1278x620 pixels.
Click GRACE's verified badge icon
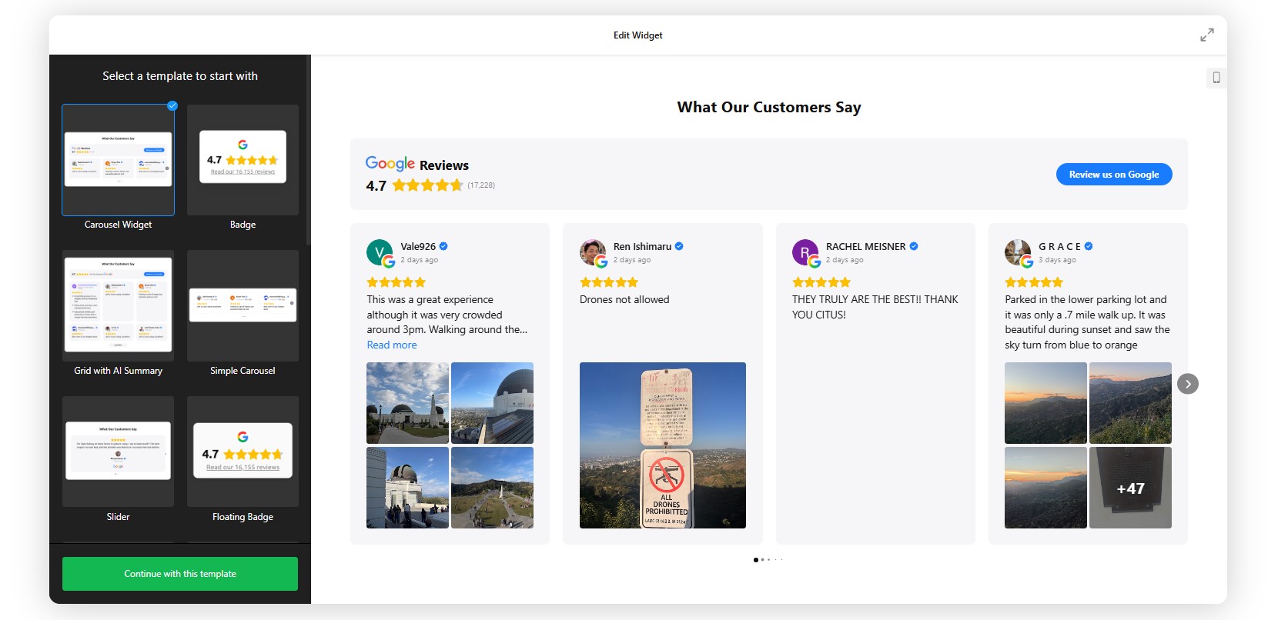pyautogui.click(x=1089, y=247)
